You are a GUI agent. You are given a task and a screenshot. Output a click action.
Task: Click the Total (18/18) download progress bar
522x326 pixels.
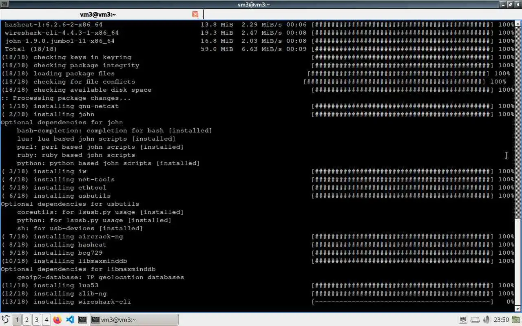click(402, 49)
